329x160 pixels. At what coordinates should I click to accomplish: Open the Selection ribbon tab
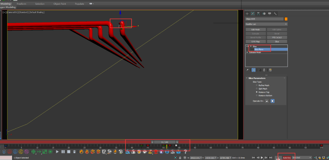tap(40, 4)
